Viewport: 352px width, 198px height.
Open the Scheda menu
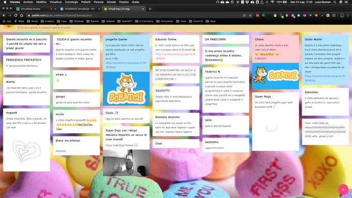[111, 2]
